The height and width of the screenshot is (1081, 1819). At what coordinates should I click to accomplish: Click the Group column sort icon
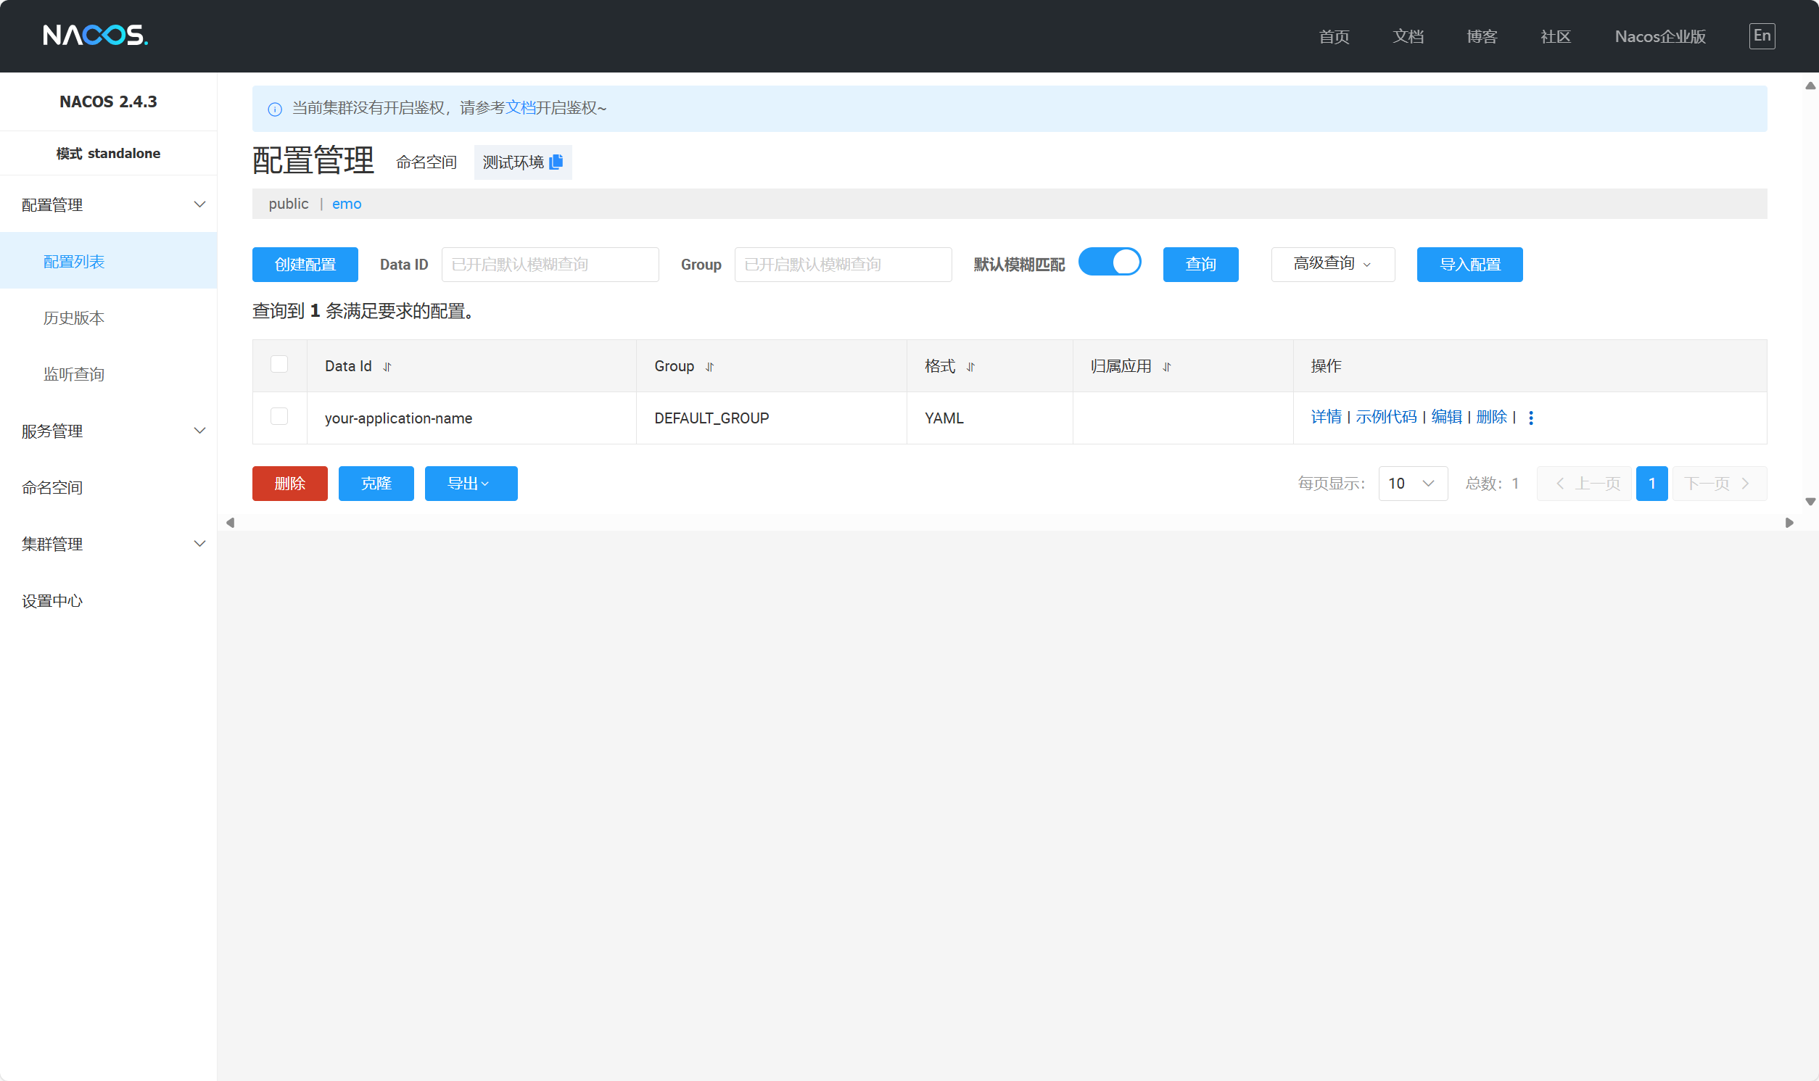(x=709, y=367)
